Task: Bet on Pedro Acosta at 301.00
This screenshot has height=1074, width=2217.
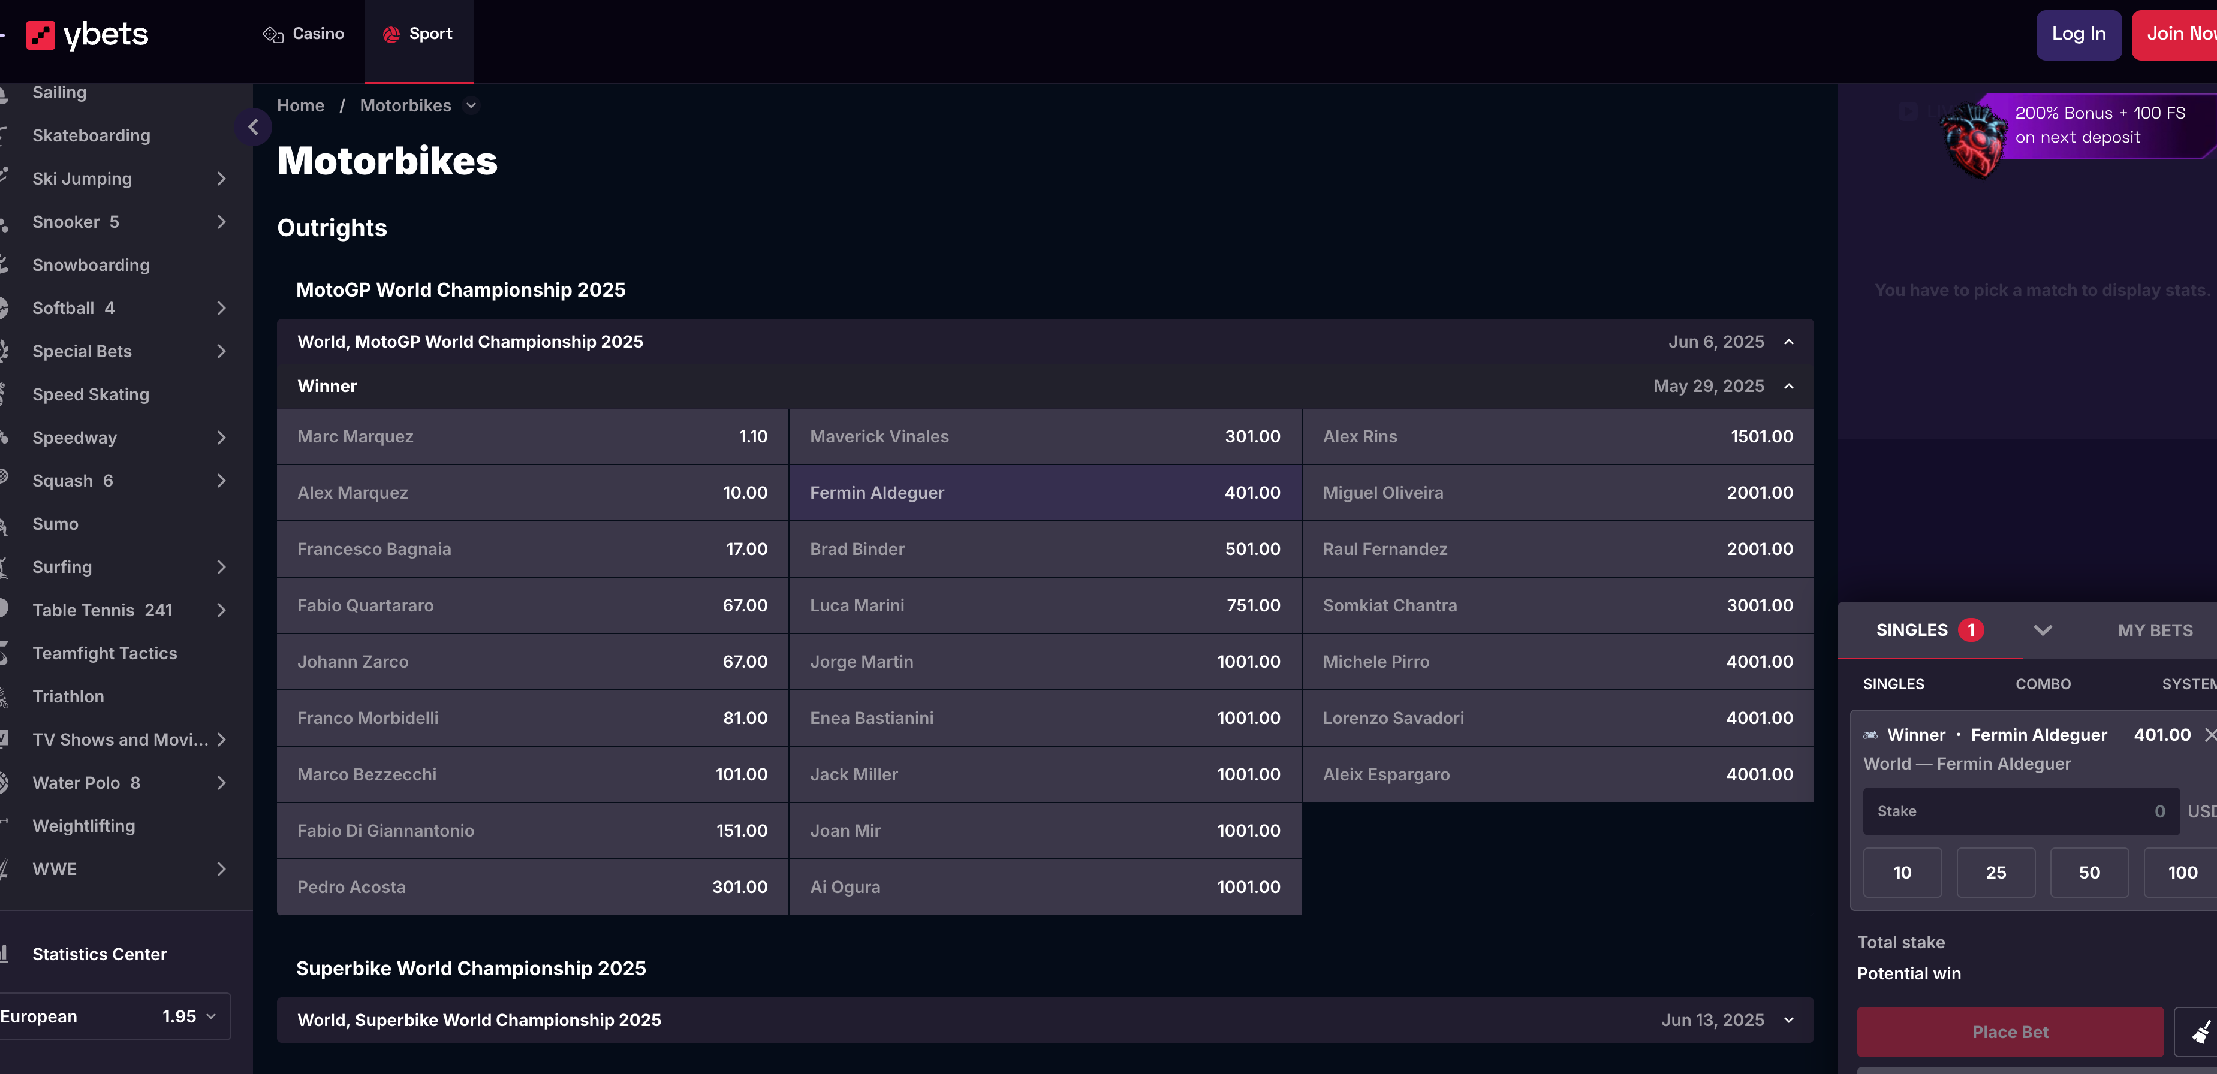Action: (x=532, y=887)
